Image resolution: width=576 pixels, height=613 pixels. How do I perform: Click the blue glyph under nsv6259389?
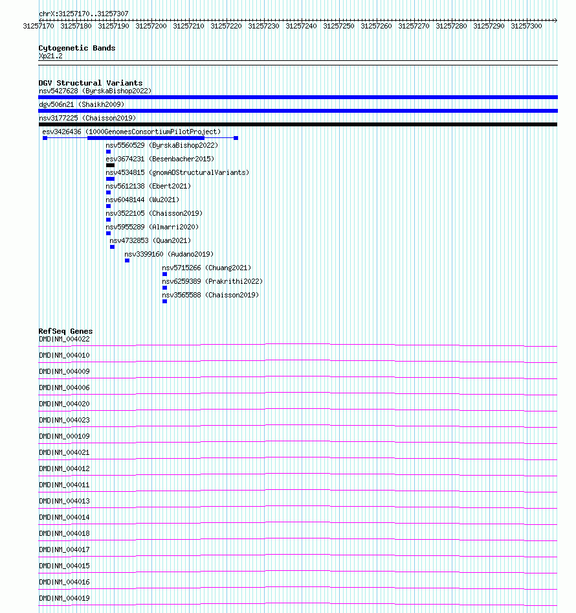164,288
